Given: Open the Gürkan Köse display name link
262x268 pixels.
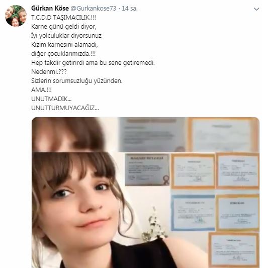Looking at the screenshot, I should click(50, 8).
